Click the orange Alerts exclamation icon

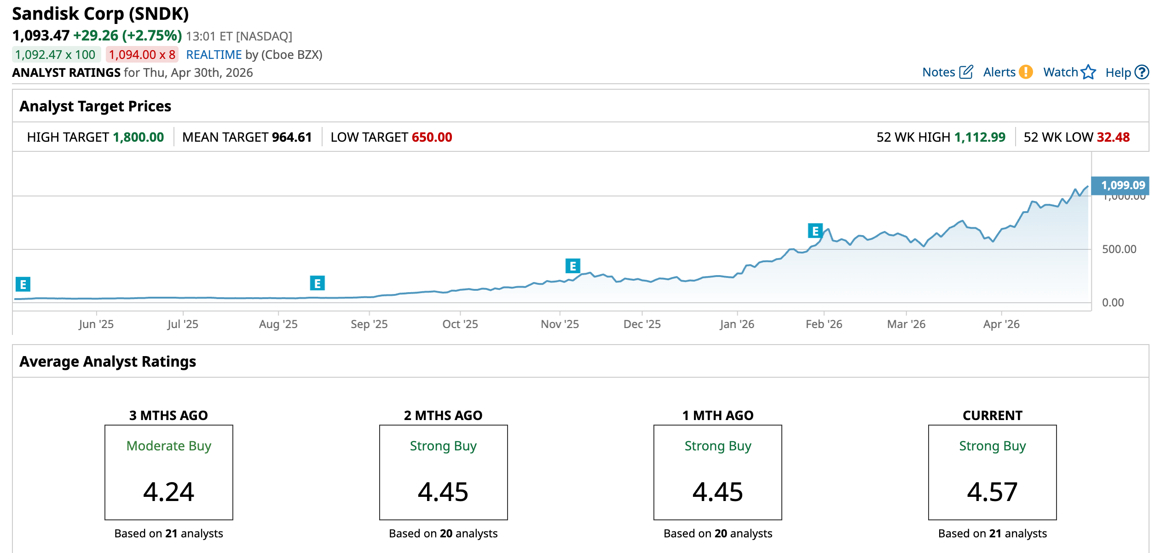pyautogui.click(x=1026, y=72)
